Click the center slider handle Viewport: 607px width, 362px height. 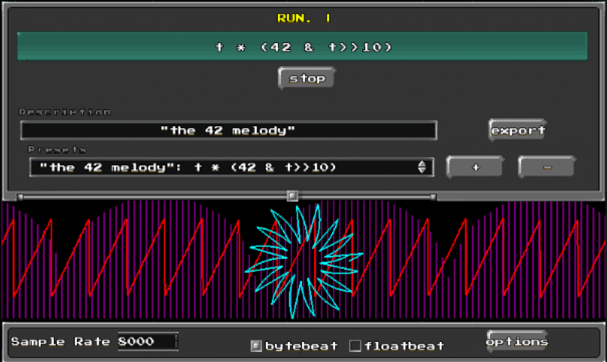point(292,196)
